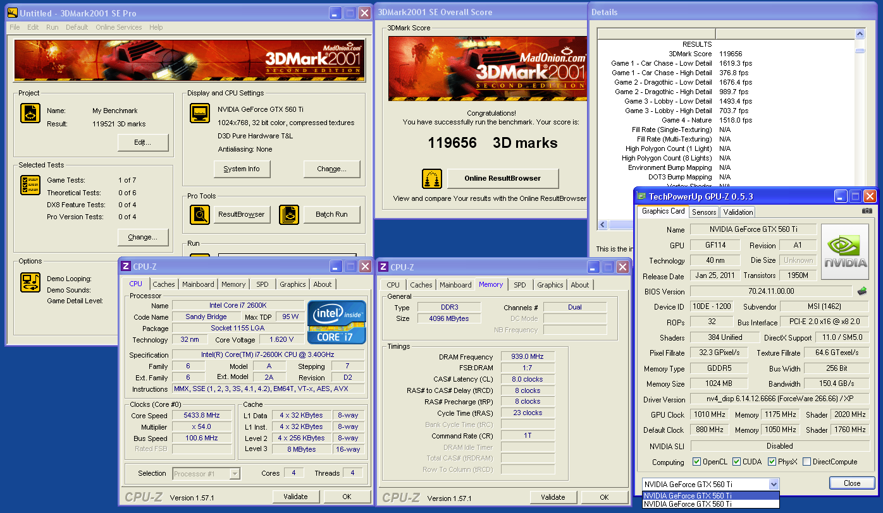
Task: Click the '1619.3 fps' value in Details
Action: (x=736, y=63)
